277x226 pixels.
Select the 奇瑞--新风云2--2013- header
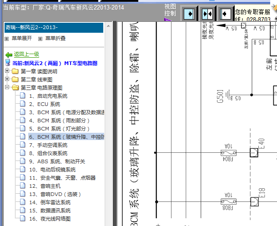pos(54,28)
